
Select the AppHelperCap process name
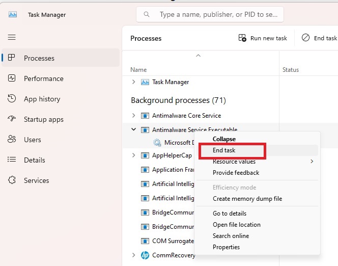tap(172, 155)
